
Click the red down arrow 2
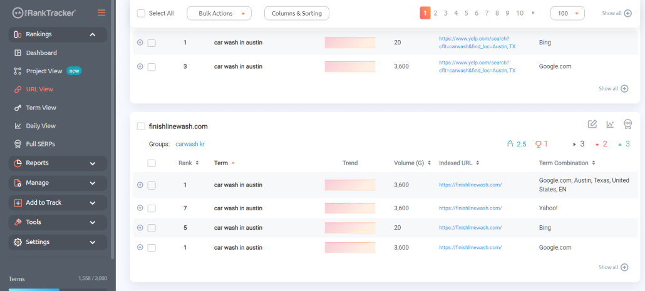point(597,145)
